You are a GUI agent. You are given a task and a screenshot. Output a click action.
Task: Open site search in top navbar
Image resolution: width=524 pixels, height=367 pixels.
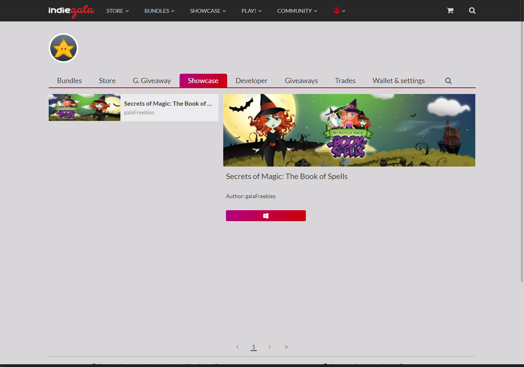click(x=472, y=11)
